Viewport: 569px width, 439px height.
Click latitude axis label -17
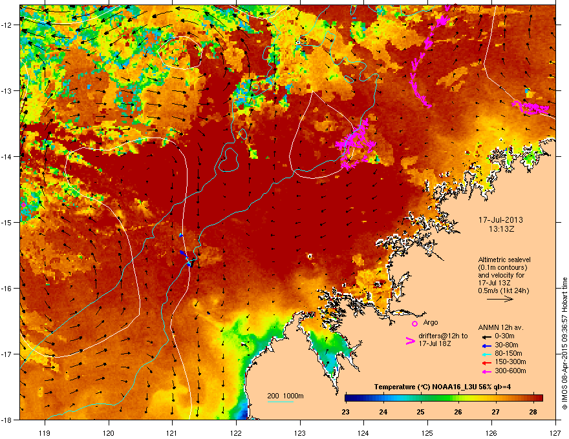pos(6,354)
